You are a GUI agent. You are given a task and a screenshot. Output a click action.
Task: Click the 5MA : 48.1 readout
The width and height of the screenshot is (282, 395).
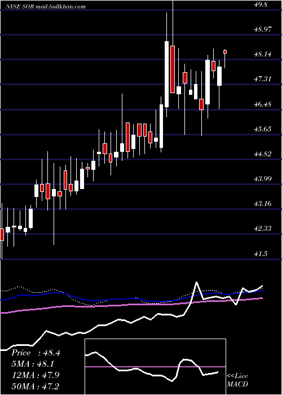[x=33, y=364]
